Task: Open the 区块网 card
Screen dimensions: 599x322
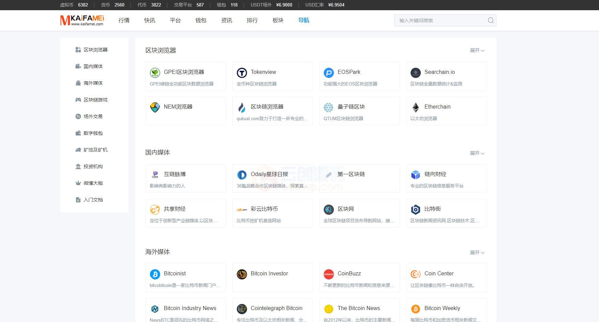Action: pyautogui.click(x=359, y=213)
